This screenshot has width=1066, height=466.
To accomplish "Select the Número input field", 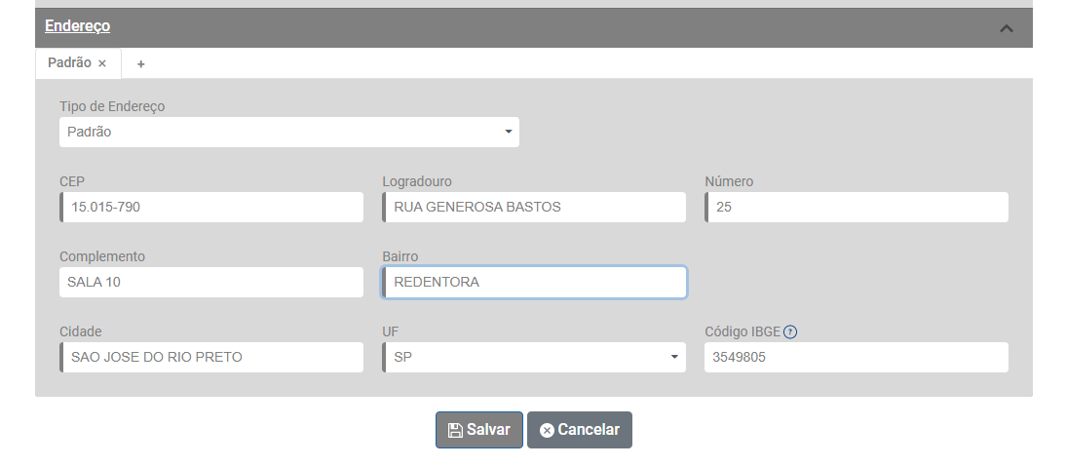I will (x=857, y=207).
